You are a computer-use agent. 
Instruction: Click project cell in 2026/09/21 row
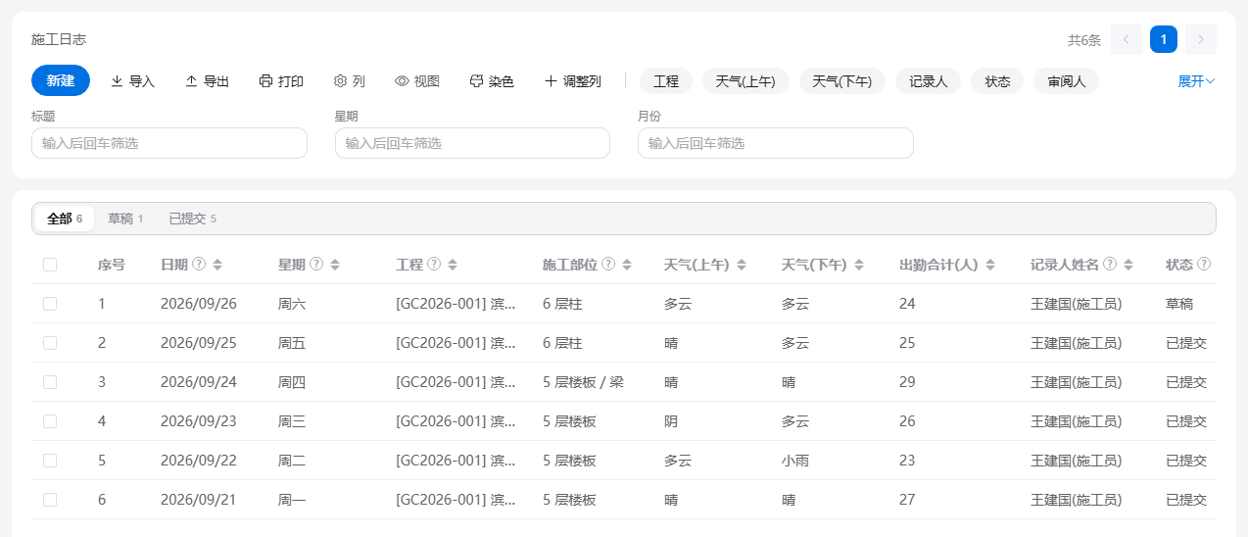pyautogui.click(x=456, y=500)
